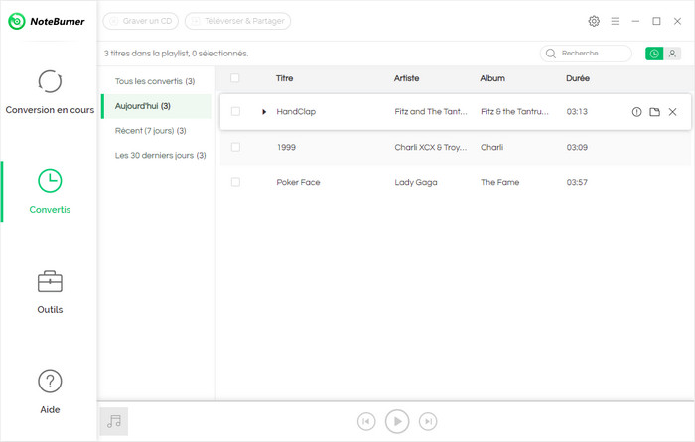695x442 pixels.
Task: Click duration 03:09 cell
Action: pyautogui.click(x=577, y=147)
